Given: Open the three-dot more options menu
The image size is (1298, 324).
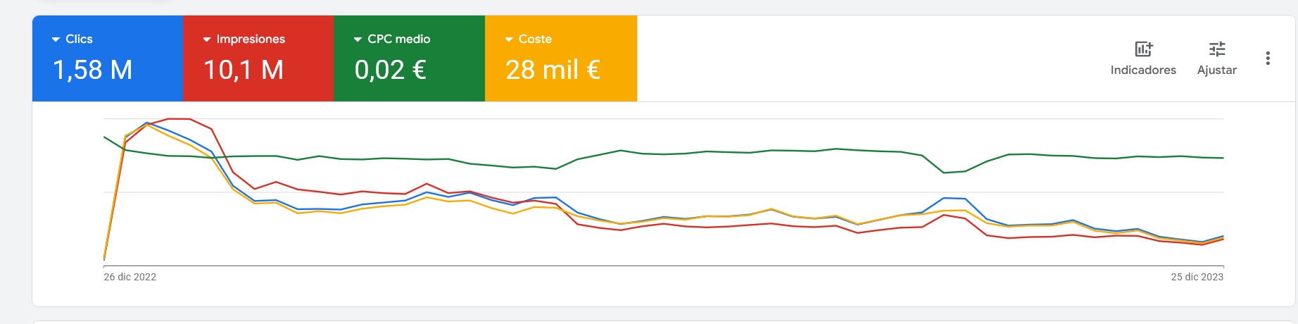Looking at the screenshot, I should point(1268,58).
